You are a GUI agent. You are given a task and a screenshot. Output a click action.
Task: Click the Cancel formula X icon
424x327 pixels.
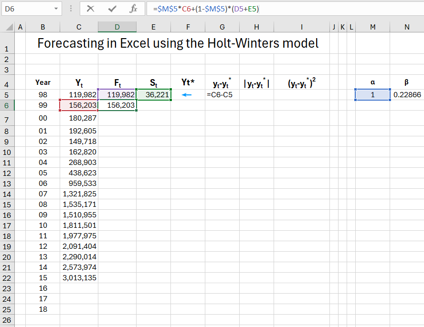[91, 9]
